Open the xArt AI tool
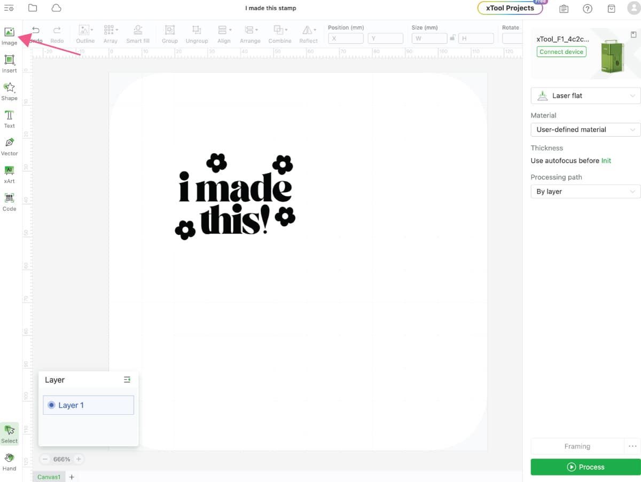Image resolution: width=641 pixels, height=482 pixels. tap(9, 174)
